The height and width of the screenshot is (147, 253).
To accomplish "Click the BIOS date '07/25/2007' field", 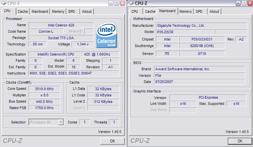I will pyautogui.click(x=199, y=82).
